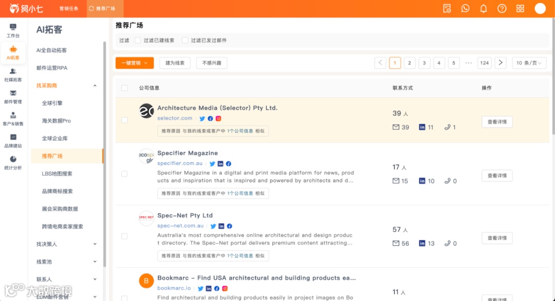Open 品牌商标搜索 menu item

click(x=57, y=191)
